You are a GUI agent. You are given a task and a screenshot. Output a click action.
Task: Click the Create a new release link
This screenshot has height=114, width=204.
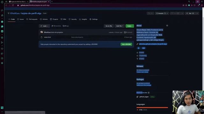click(x=142, y=72)
